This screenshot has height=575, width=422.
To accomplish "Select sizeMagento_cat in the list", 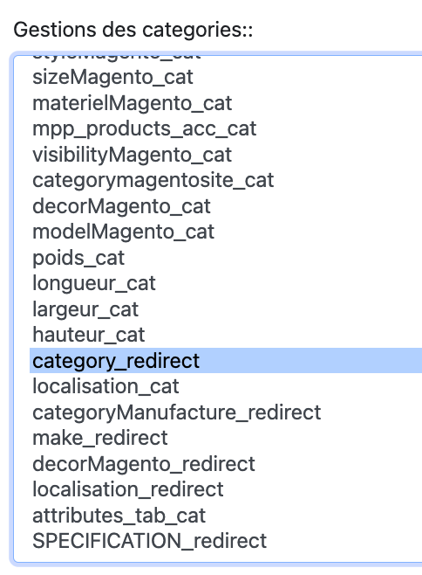I will (226, 78).
